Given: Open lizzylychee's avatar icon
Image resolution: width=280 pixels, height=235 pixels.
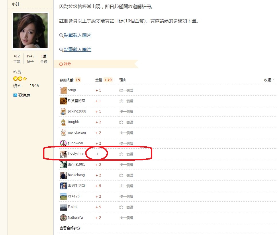Looking at the screenshot, I should pos(63,154).
